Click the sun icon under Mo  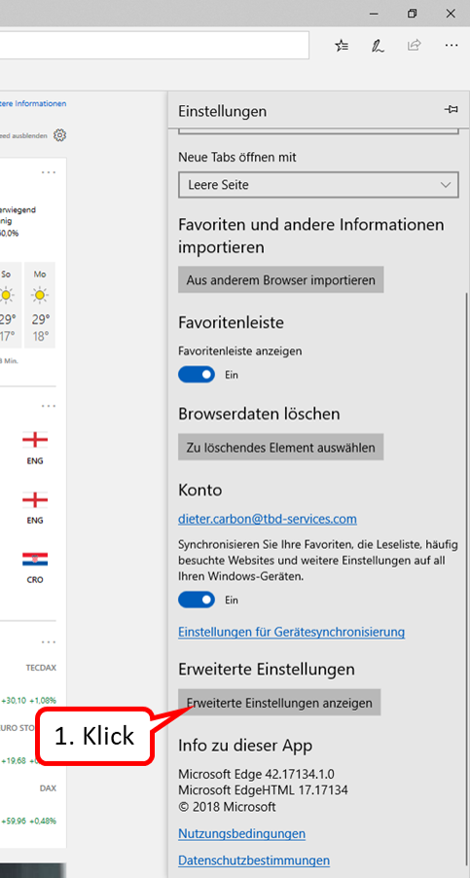point(40,295)
